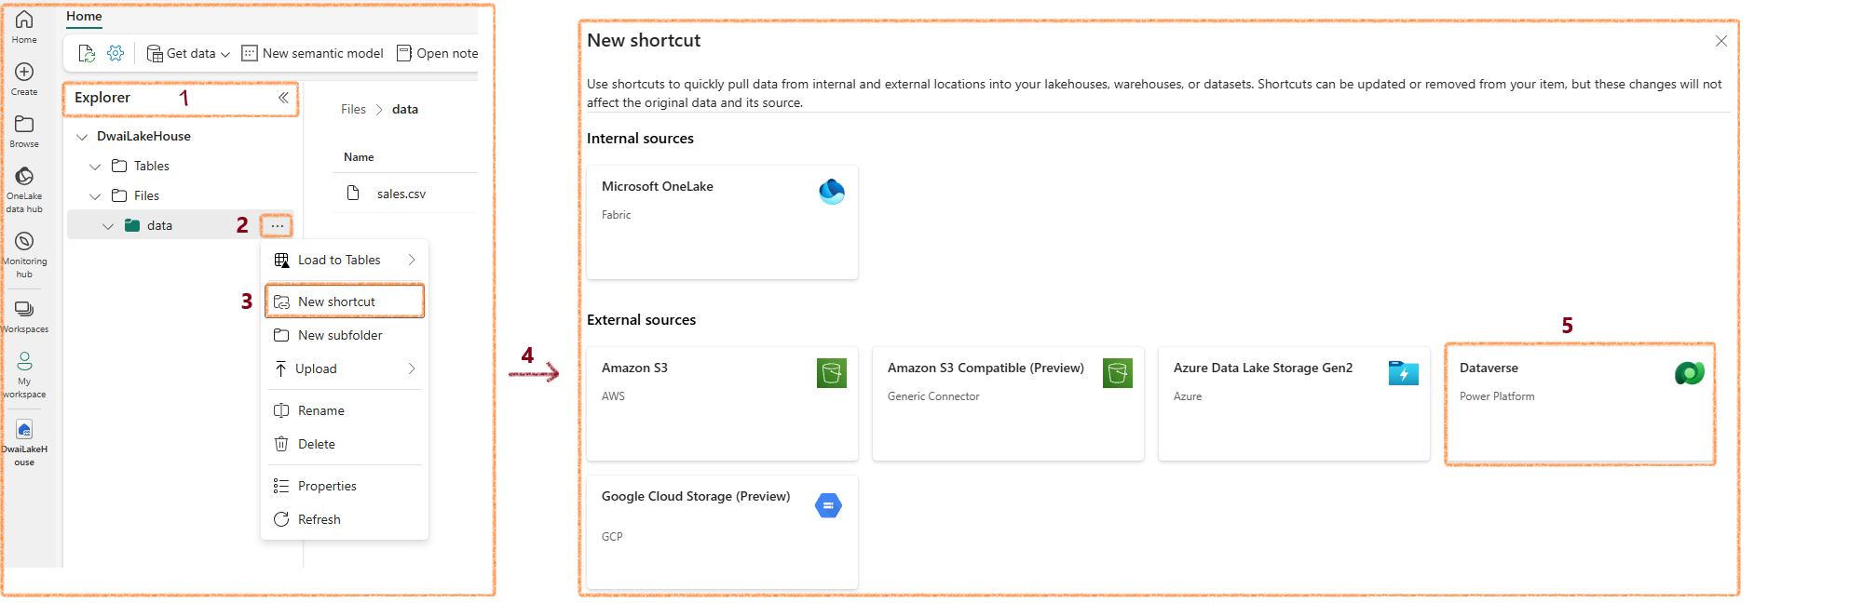Viewport: 1863px width, 603px height.
Task: Collapse the Tables tree node
Action: (95, 167)
